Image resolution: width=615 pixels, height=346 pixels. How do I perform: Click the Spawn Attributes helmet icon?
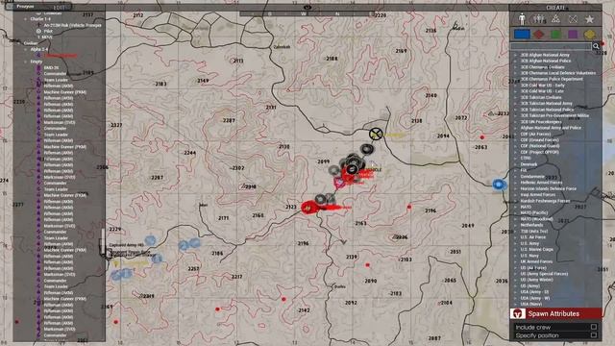pyautogui.click(x=518, y=313)
